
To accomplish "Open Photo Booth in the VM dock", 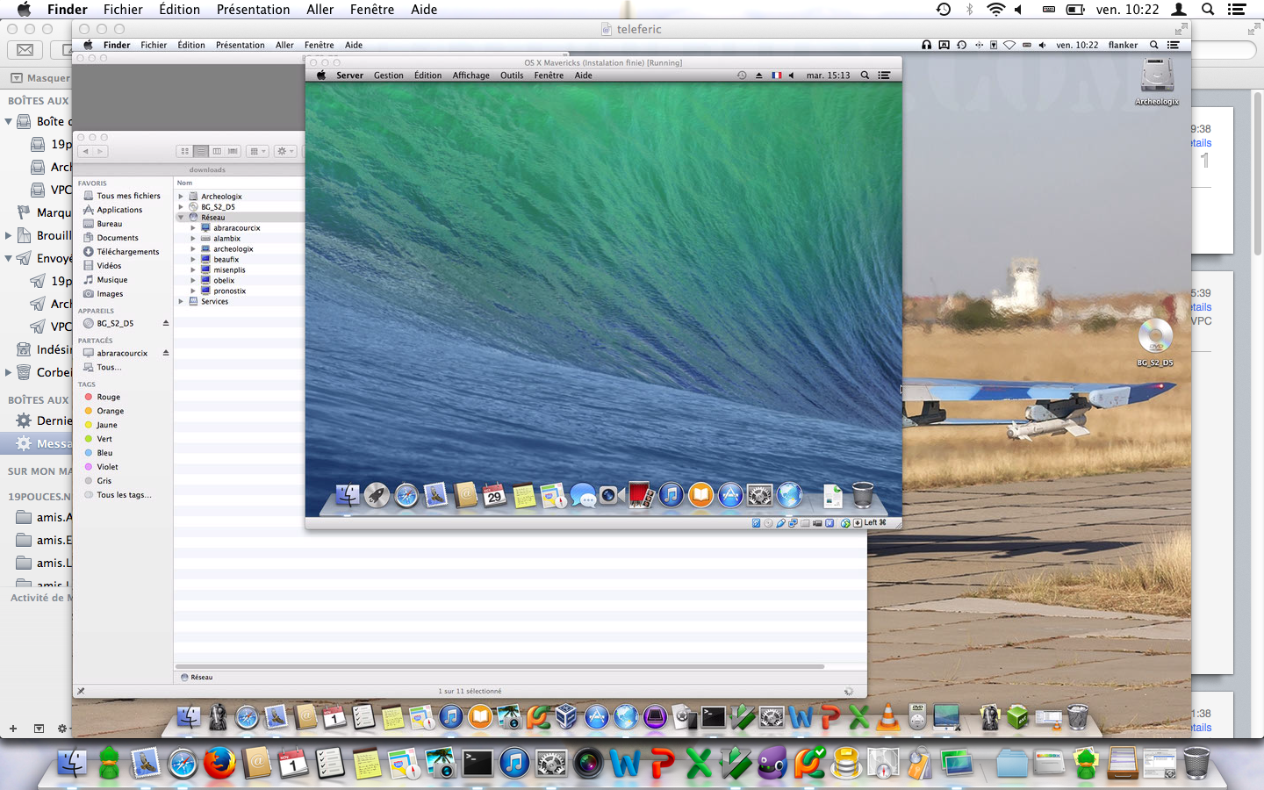I will [642, 496].
